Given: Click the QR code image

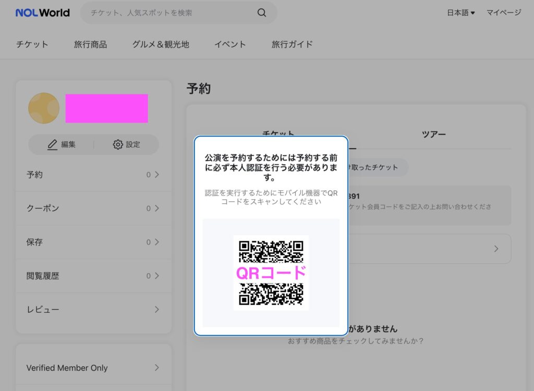Looking at the screenshot, I should point(271,273).
